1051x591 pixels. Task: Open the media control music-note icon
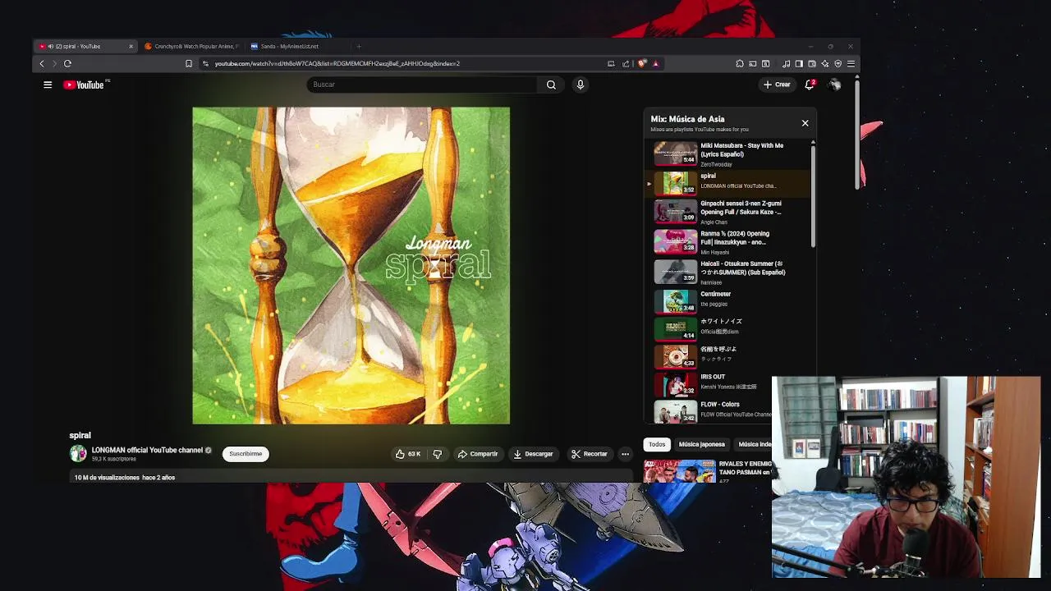tap(786, 63)
